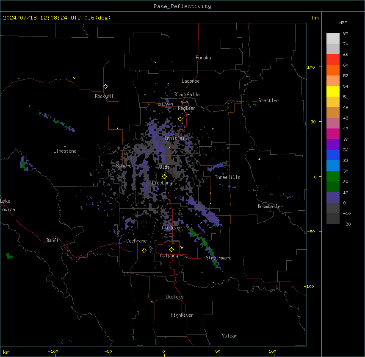
Task: Click the Sundre label
Action: [124, 166]
